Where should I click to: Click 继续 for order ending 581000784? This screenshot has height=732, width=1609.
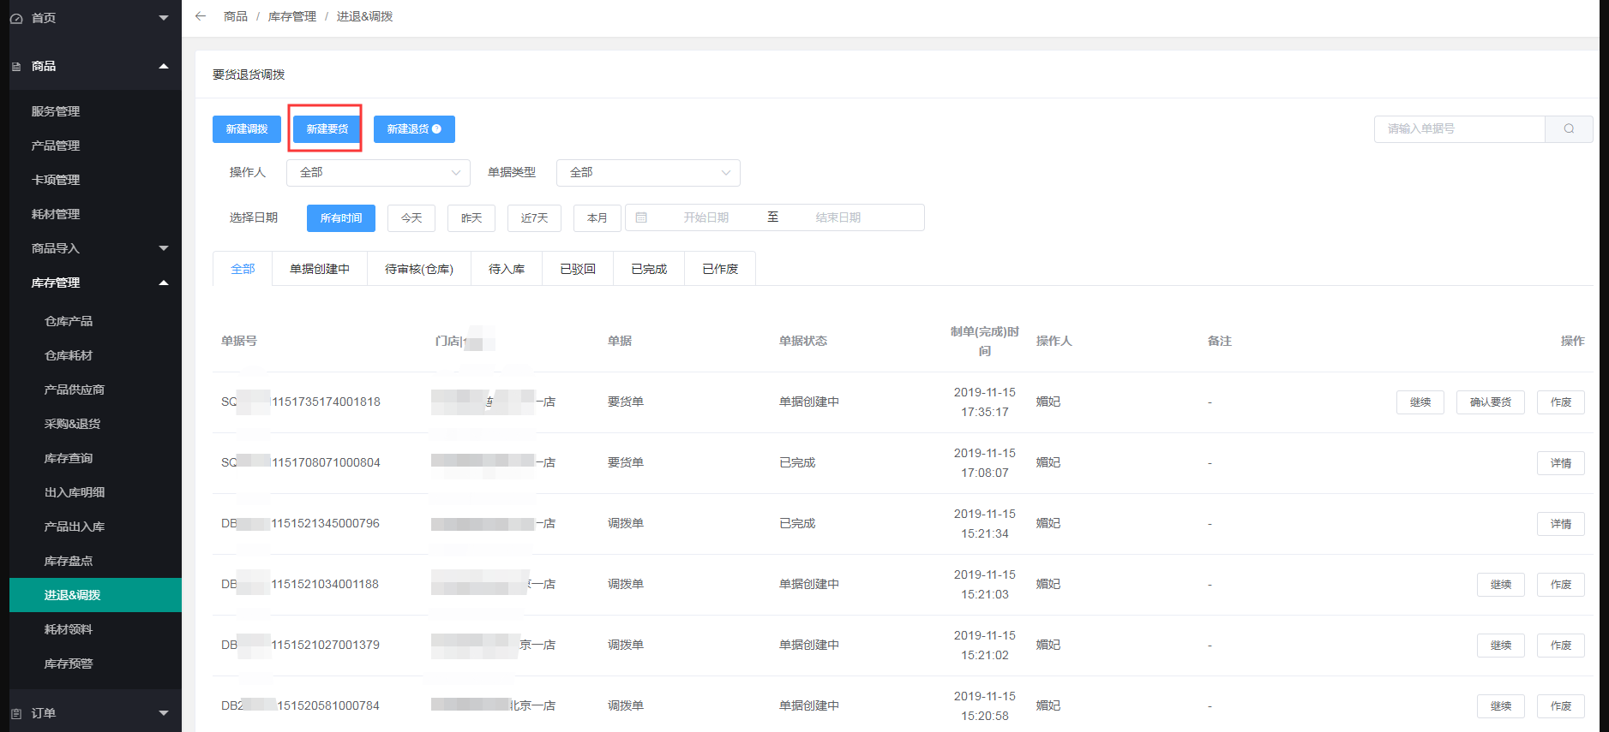[x=1501, y=706]
